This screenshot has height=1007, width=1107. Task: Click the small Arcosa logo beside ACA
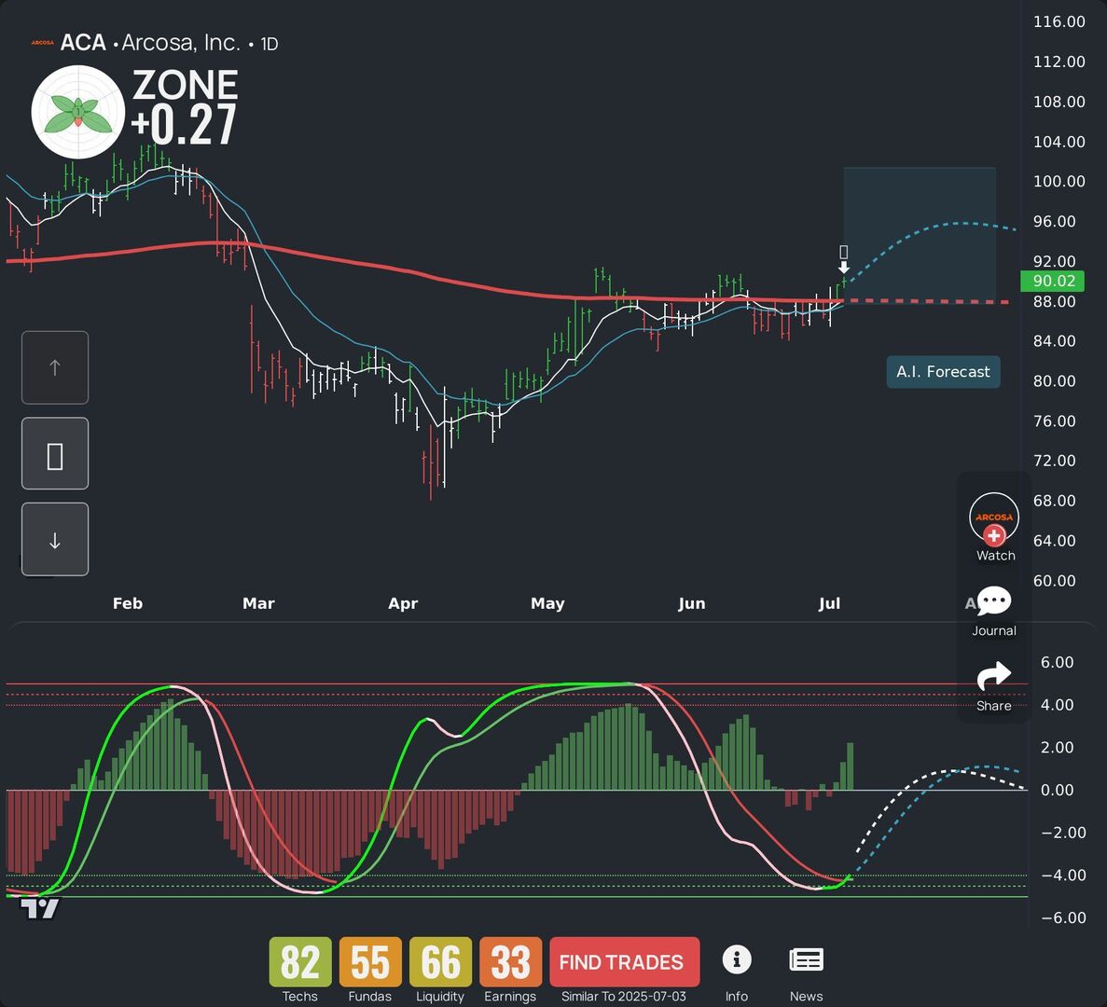42,43
